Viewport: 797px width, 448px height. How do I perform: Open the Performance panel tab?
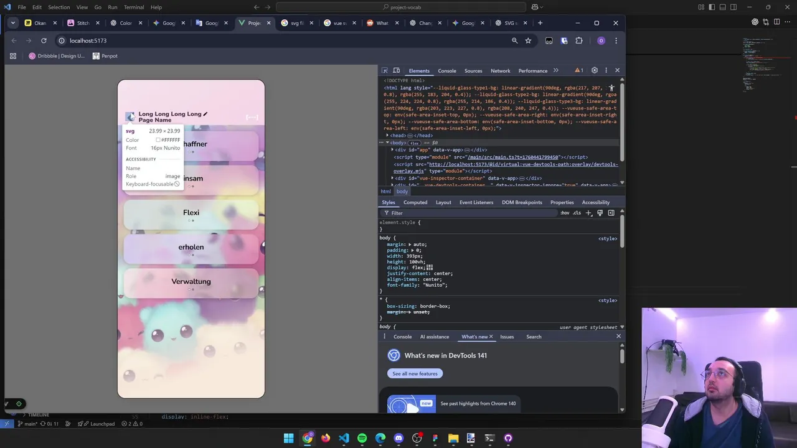533,71
